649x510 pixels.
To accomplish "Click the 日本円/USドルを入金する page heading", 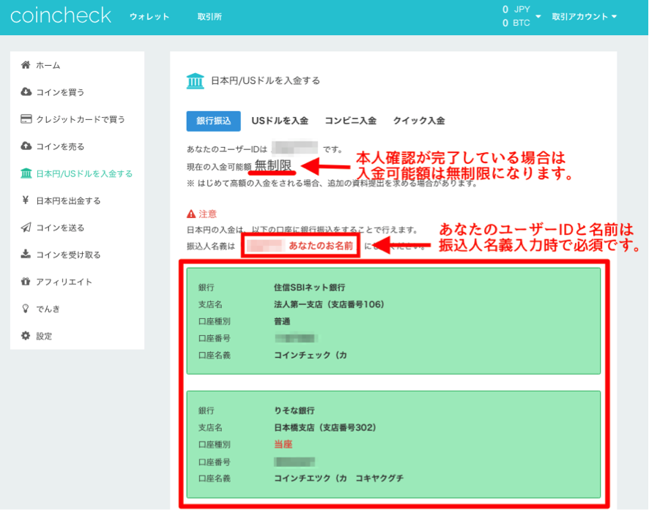I will [x=265, y=80].
